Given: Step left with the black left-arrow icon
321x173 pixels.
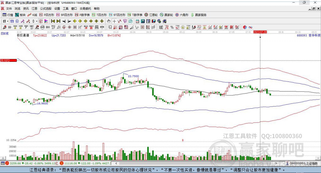Looking at the screenshot, I should click(x=64, y=21).
